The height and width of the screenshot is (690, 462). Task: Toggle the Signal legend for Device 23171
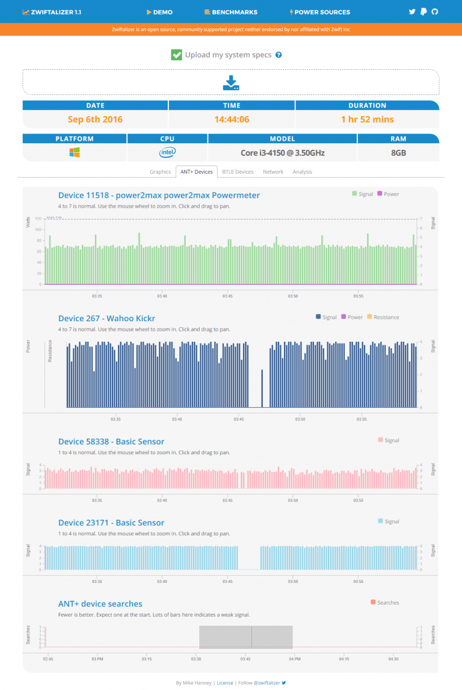pos(389,521)
